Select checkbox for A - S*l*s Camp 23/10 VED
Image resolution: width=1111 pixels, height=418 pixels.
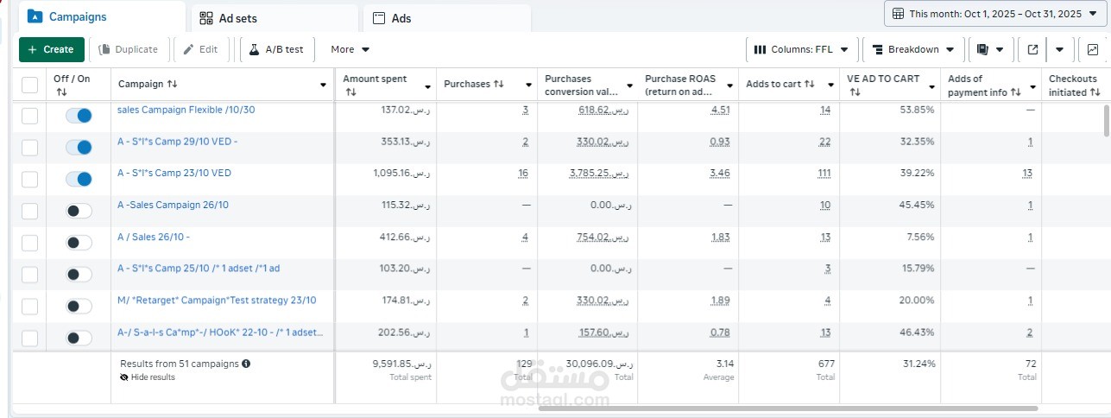(30, 180)
